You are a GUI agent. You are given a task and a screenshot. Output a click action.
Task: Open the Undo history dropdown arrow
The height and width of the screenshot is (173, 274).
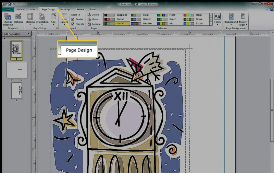pos(17,4)
